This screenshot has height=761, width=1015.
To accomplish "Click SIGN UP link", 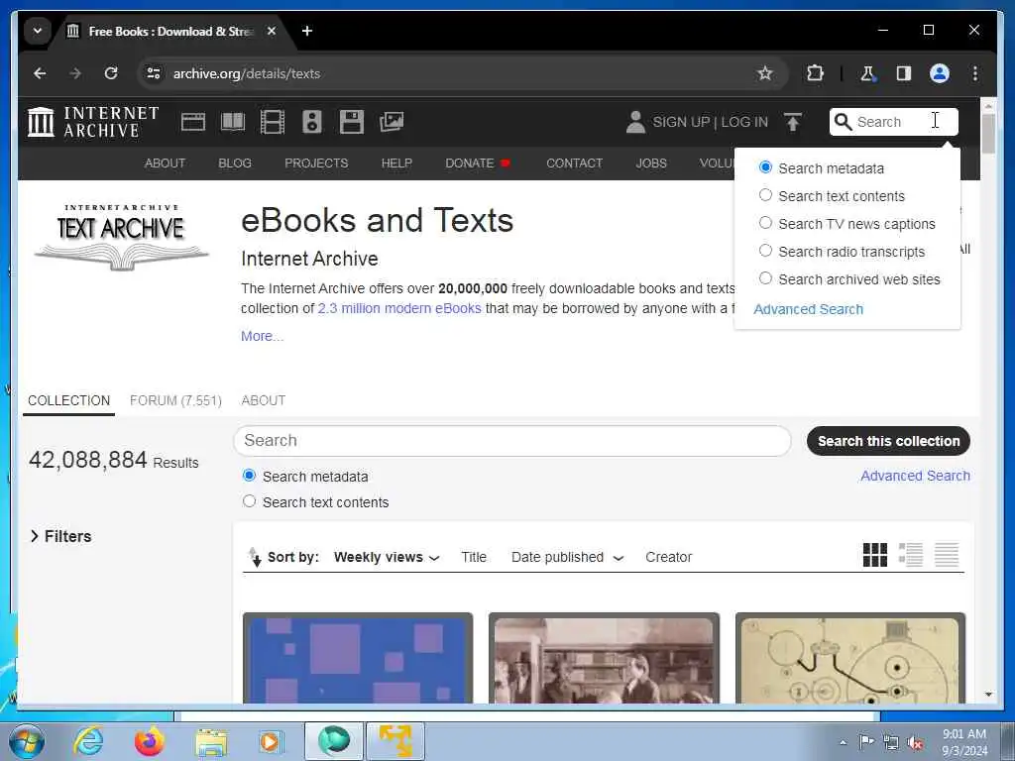I will [681, 122].
